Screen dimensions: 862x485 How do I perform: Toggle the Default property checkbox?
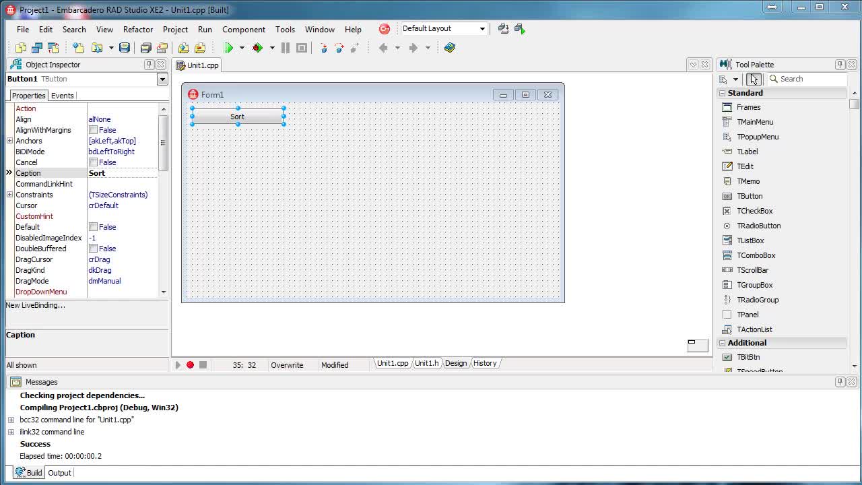[x=93, y=227]
